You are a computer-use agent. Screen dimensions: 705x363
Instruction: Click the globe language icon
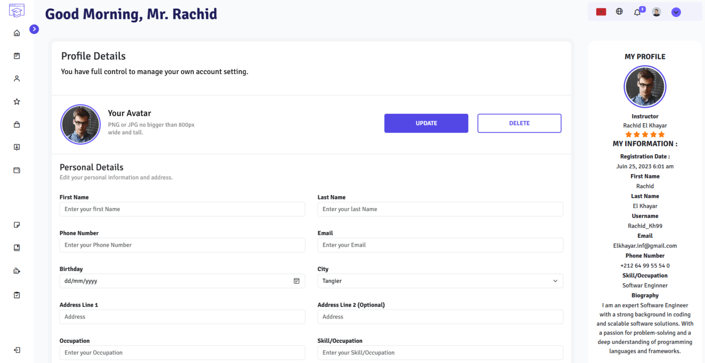tap(619, 11)
